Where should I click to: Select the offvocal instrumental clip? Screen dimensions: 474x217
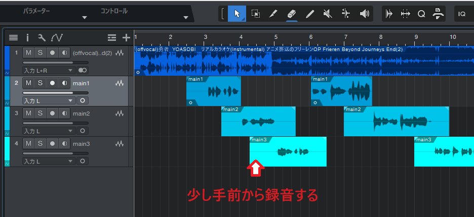coord(304,61)
